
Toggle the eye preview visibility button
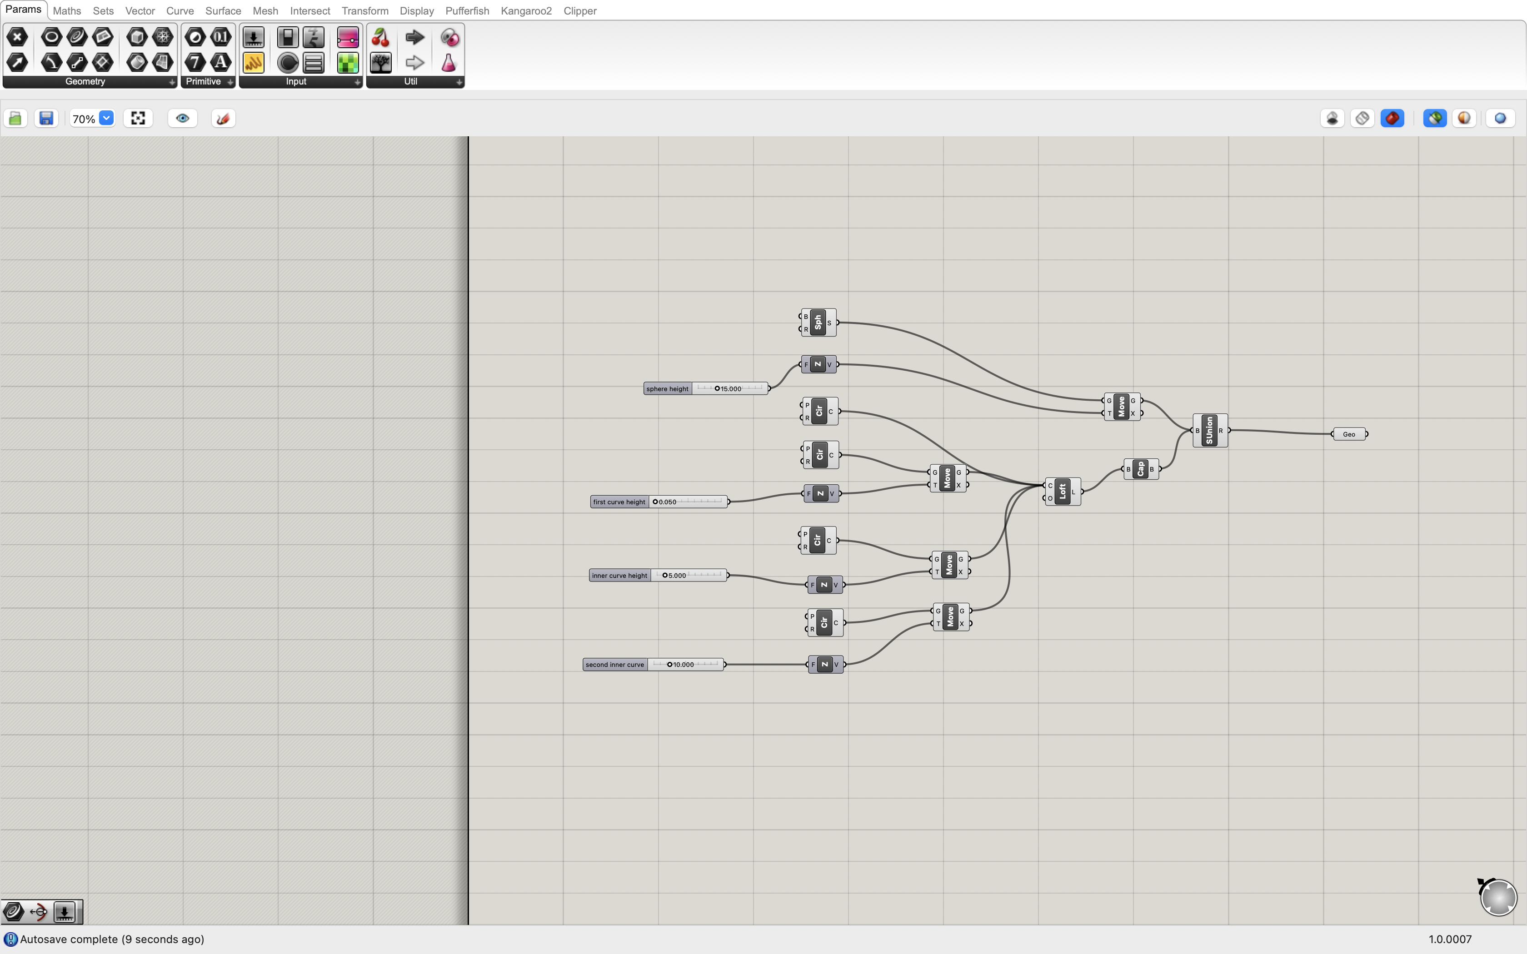coord(182,118)
